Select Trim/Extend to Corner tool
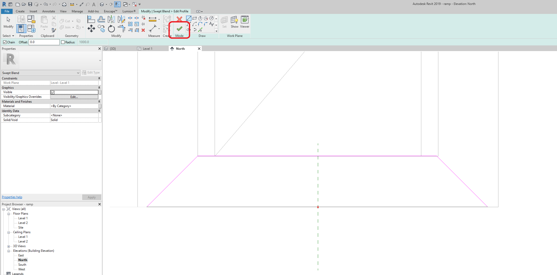557x275 pixels. pyautogui.click(x=121, y=29)
